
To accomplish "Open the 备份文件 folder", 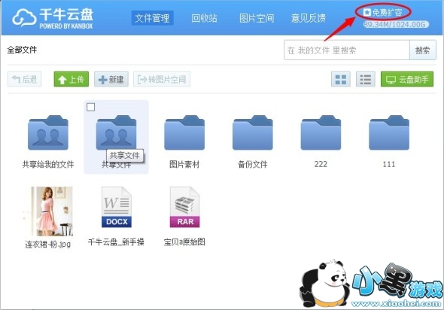I will click(253, 132).
